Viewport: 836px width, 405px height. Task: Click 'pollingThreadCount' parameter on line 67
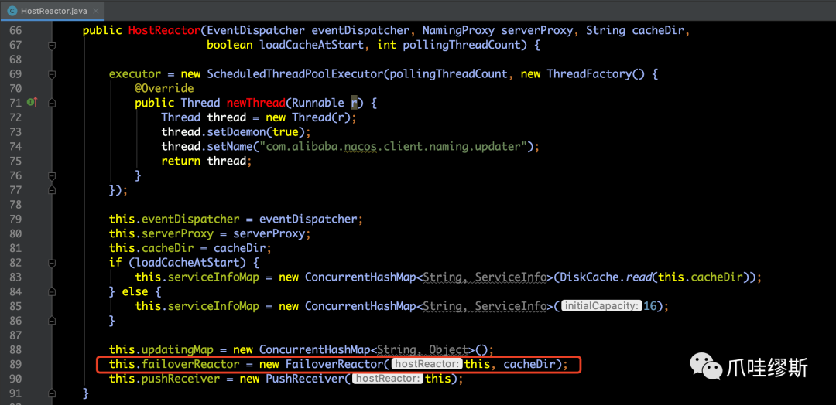click(461, 45)
